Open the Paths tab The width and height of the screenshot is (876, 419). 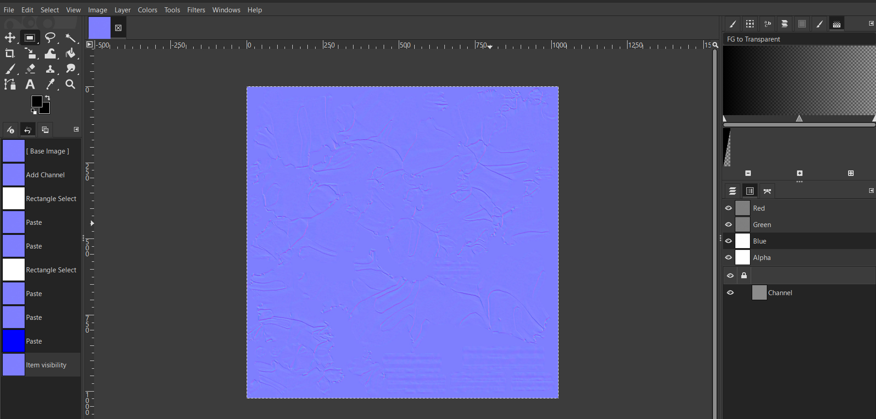(767, 191)
